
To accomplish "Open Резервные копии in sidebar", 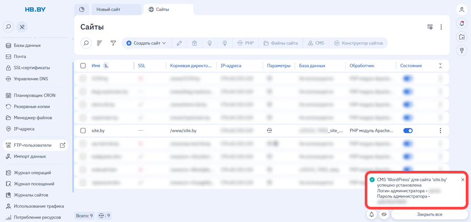I will 36,107.
